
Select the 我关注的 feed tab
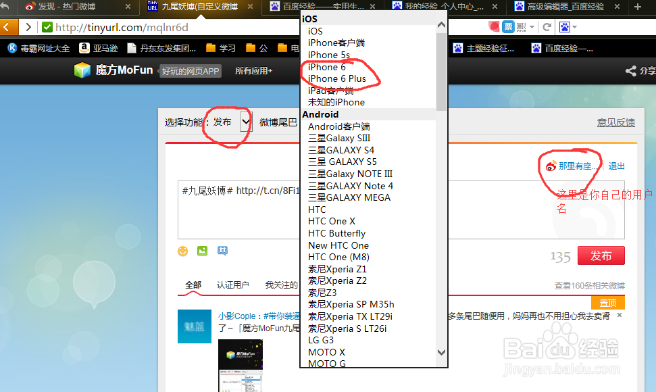tap(281, 285)
